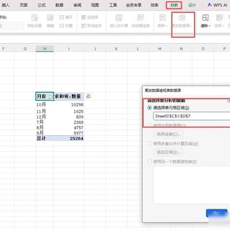Viewport: 230px width, 230px height.
Task: Click the 展开 (Expand) field button
Action: [66, 17]
